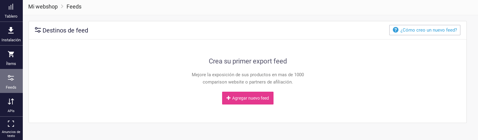Image resolution: width=478 pixels, height=140 pixels.
Task: Open the Tablero bar-chart icon
Action: (x=11, y=7)
